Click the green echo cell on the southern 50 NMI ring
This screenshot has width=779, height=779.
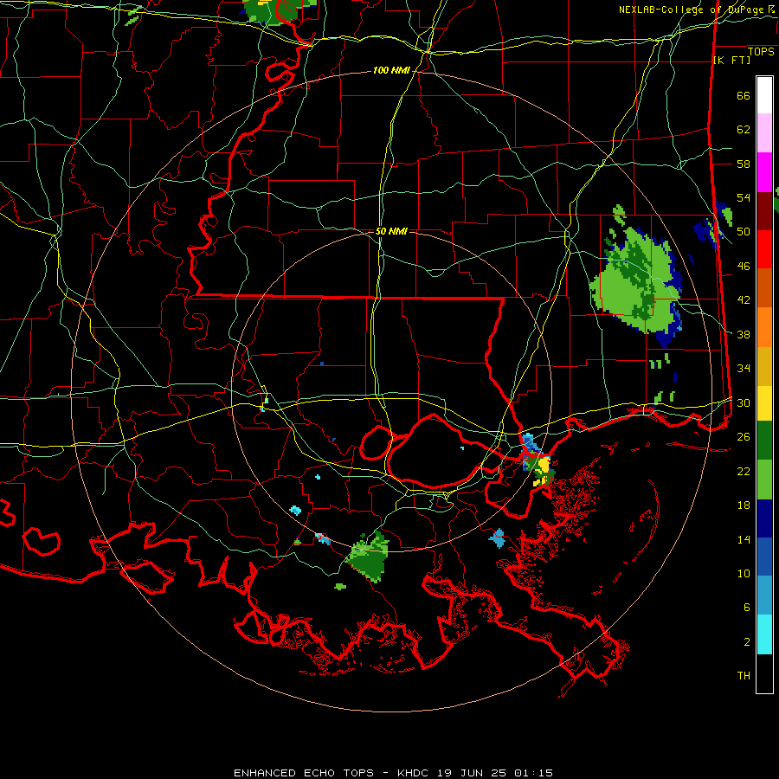(369, 557)
